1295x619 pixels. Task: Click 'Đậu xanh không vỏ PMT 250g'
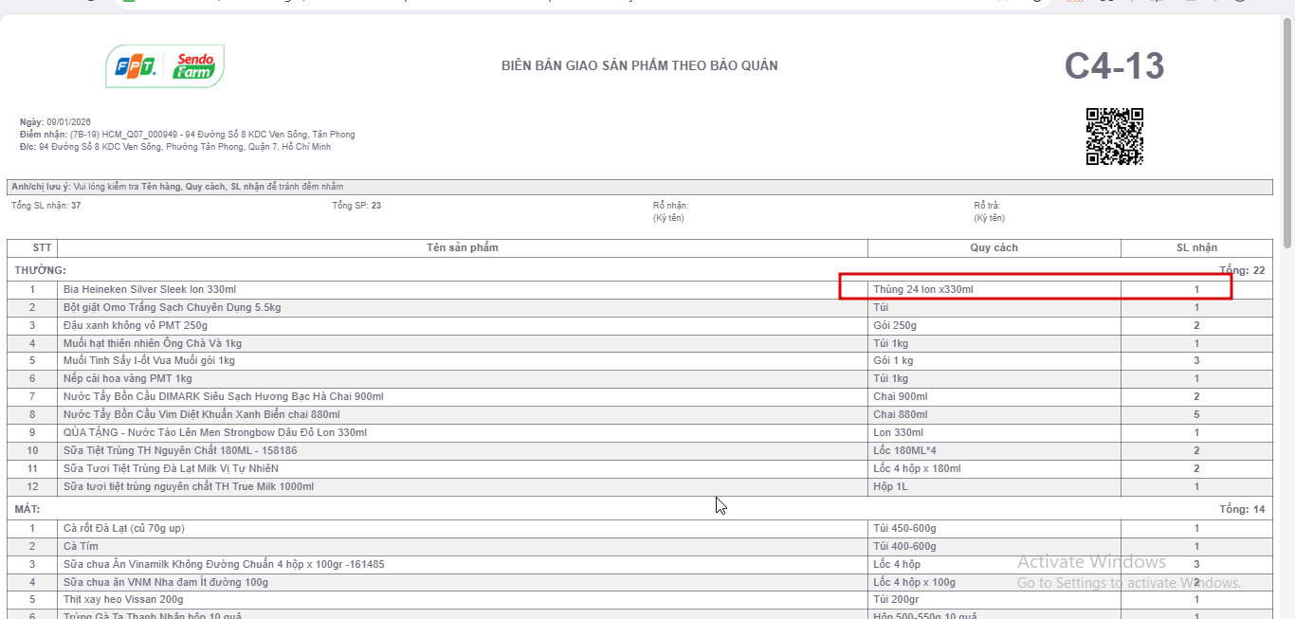(136, 325)
